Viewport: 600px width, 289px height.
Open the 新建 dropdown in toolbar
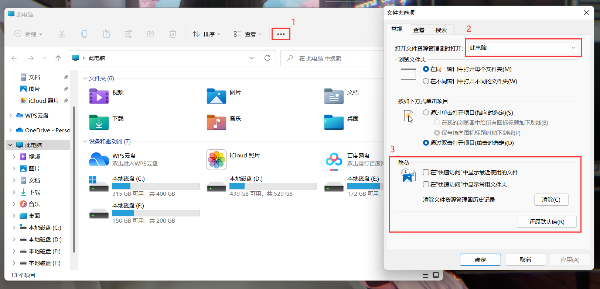(28, 34)
